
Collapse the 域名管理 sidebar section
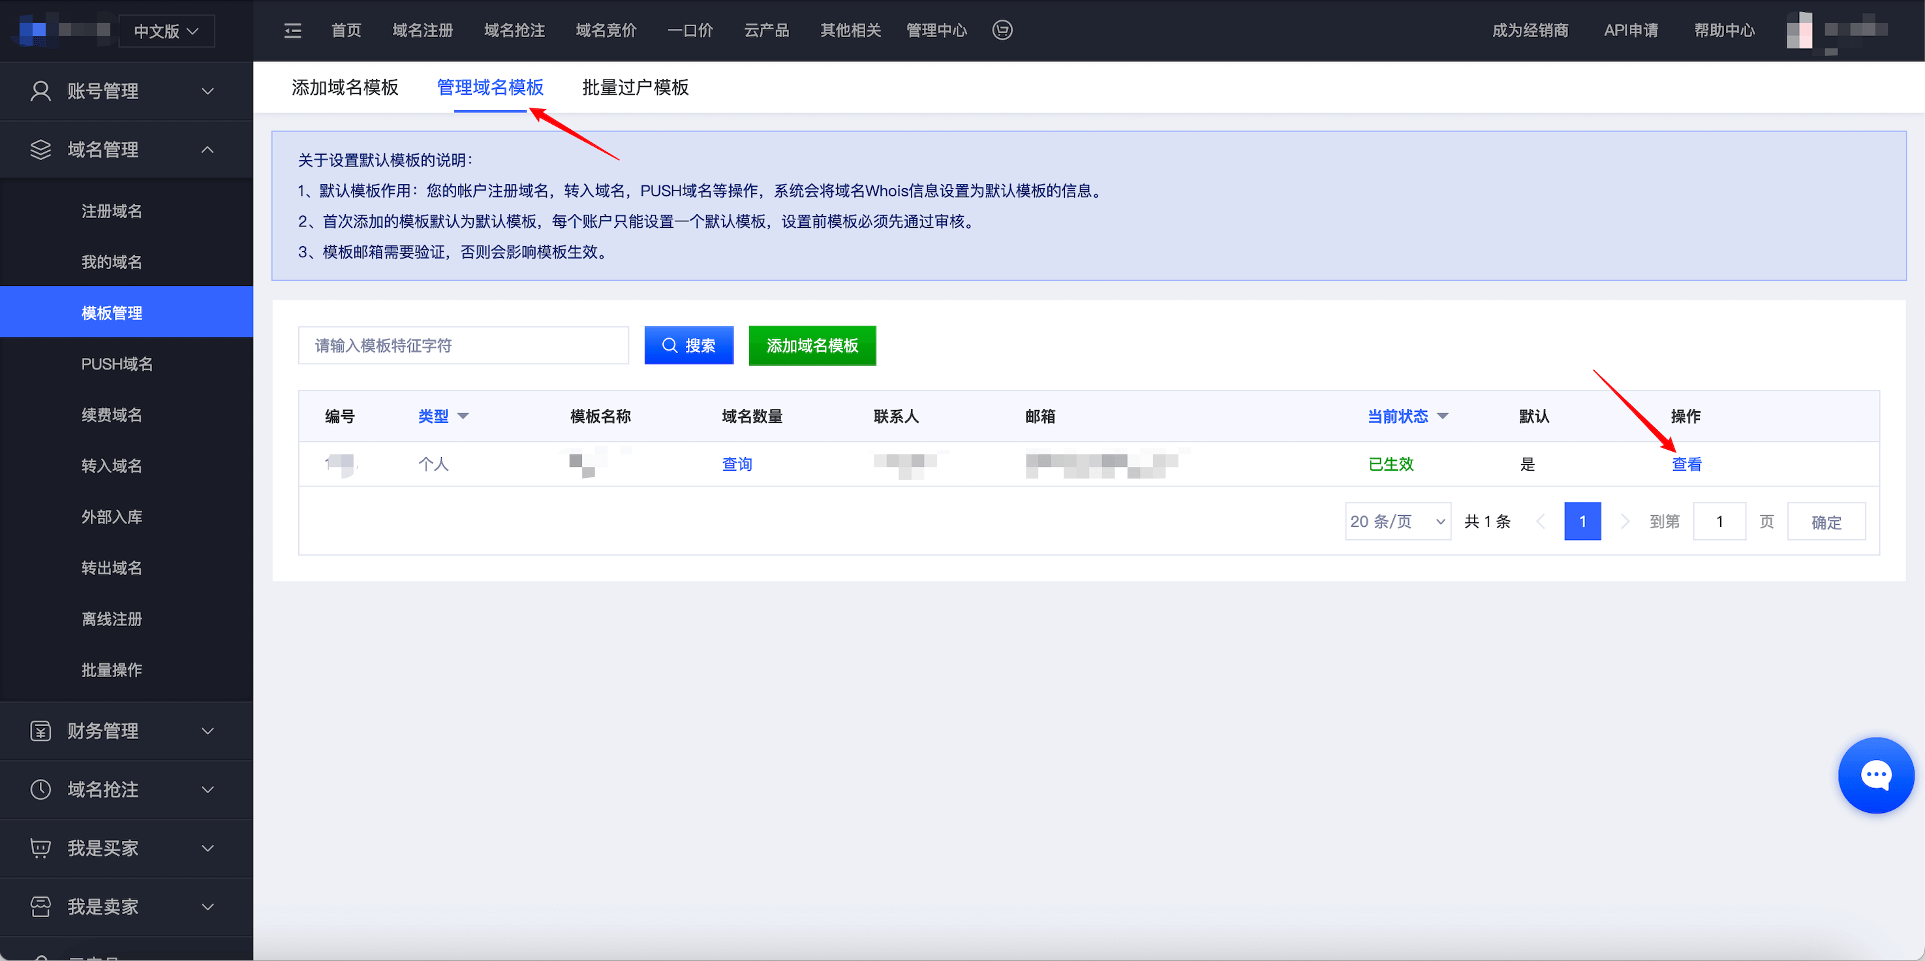pyautogui.click(x=208, y=150)
